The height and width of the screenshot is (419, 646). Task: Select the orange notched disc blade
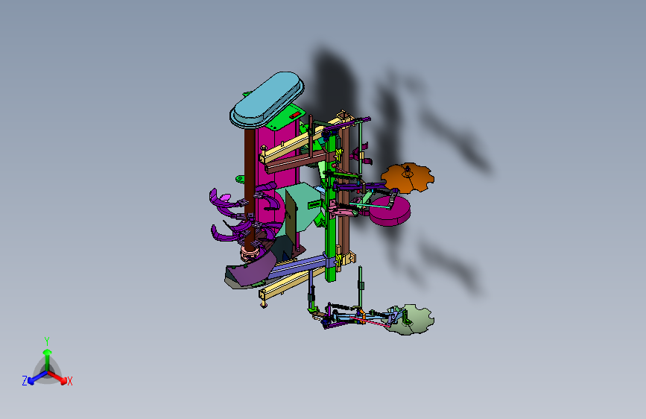point(408,177)
